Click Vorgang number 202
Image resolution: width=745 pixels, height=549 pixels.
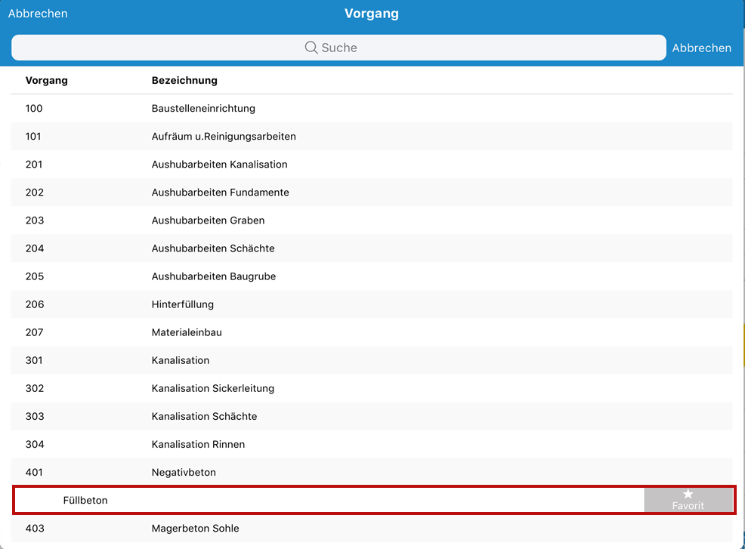35,193
